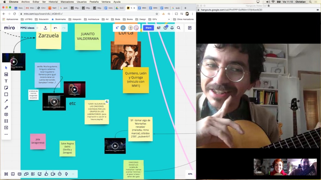The height and width of the screenshot is (180, 321).
Task: Expand more tools with three dots
Action: click(x=6, y=134)
